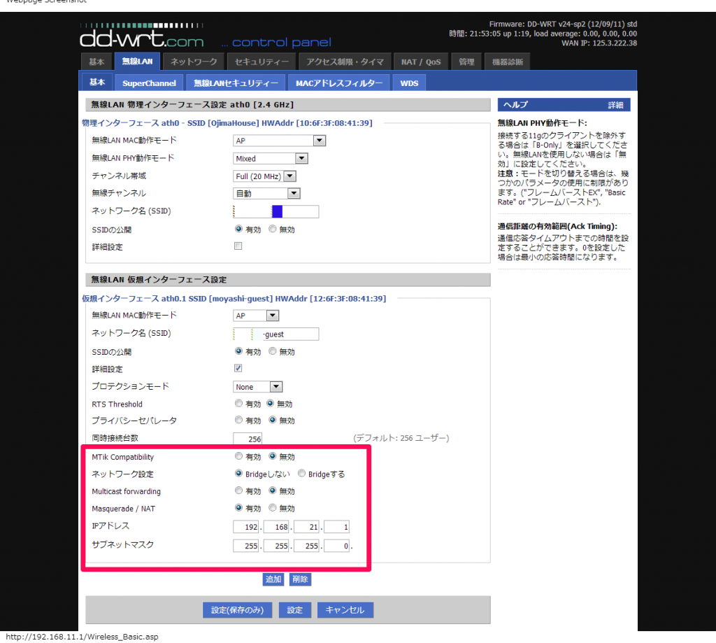Expand the 無線チャンネル 自動 dropdown
The image size is (716, 643).
[x=266, y=193]
